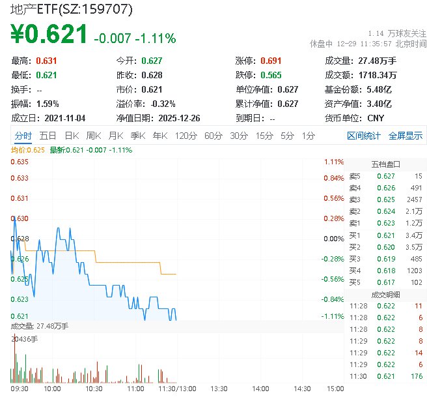Select the 卖1 ask row at 0.623
427x401 pixels.
[x=385, y=223]
